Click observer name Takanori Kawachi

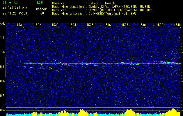coord(103,3)
